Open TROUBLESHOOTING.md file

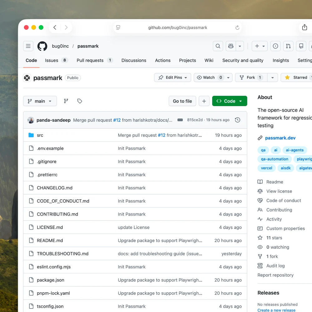tap(62, 253)
